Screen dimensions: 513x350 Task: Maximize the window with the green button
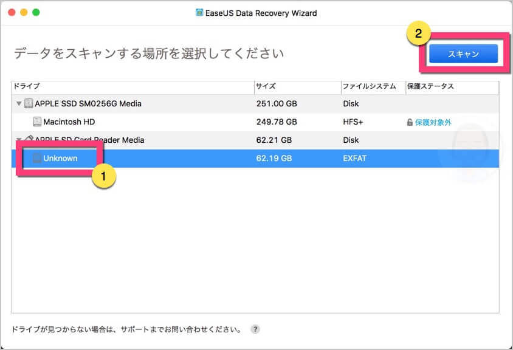pos(36,12)
